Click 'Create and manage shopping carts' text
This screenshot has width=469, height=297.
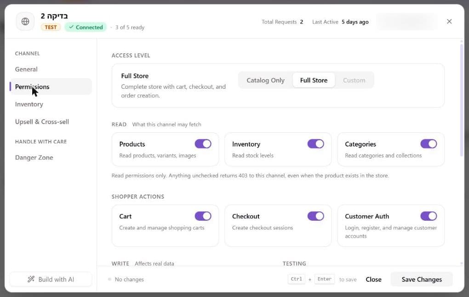point(162,228)
